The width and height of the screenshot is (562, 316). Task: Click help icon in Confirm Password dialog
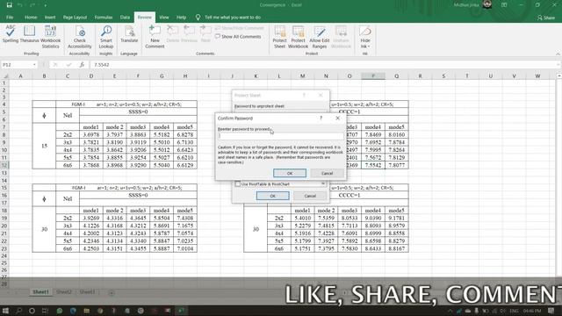point(321,118)
